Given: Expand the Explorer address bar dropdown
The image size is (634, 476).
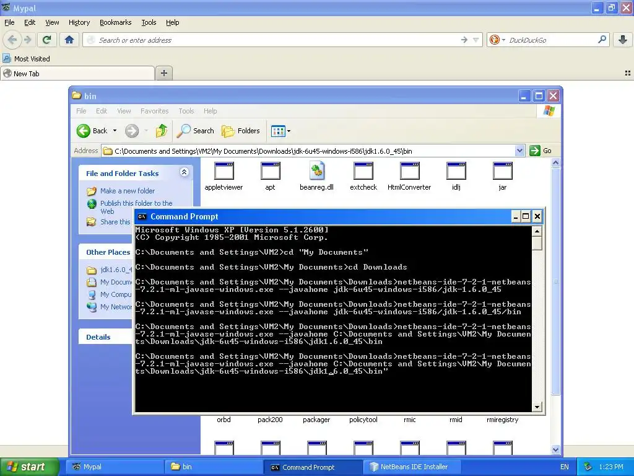Looking at the screenshot, I should tap(520, 151).
